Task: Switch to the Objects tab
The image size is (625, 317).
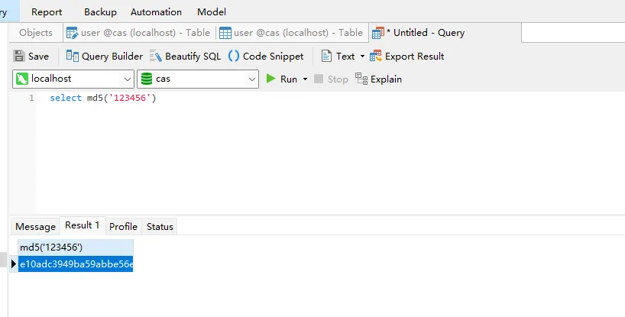Action: coord(36,33)
